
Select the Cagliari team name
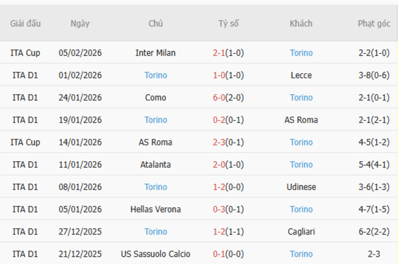pos(301,232)
